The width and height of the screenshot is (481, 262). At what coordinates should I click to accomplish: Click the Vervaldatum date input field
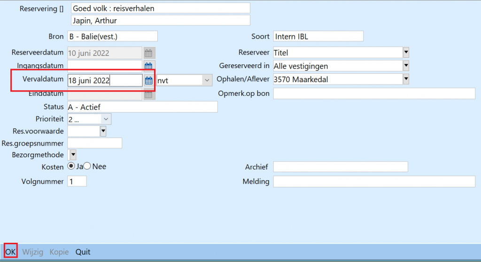tap(104, 80)
